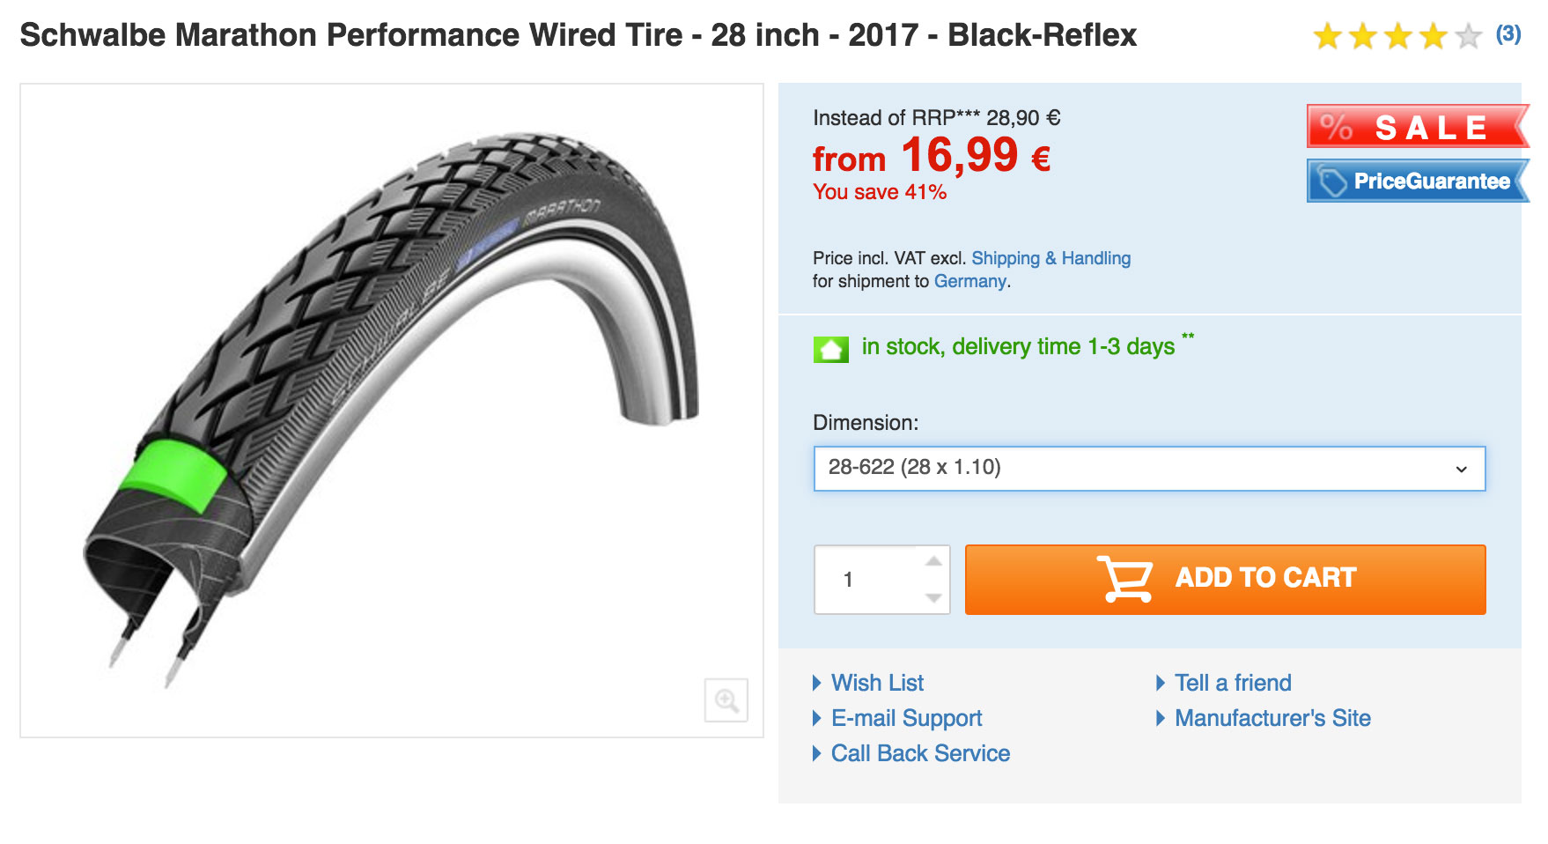Screen dimensions: 1548x844
Task: Click the product title heading
Action: pyautogui.click(x=578, y=35)
